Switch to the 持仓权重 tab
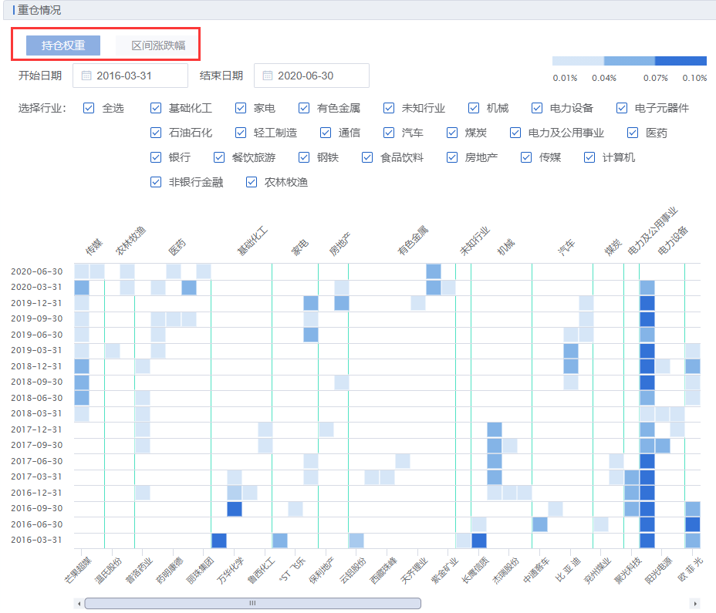This screenshot has height=613, width=716. tap(63, 45)
